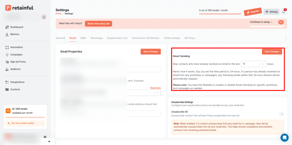Click the last Email Properties input field
This screenshot has height=145, width=292.
pos(144,114)
